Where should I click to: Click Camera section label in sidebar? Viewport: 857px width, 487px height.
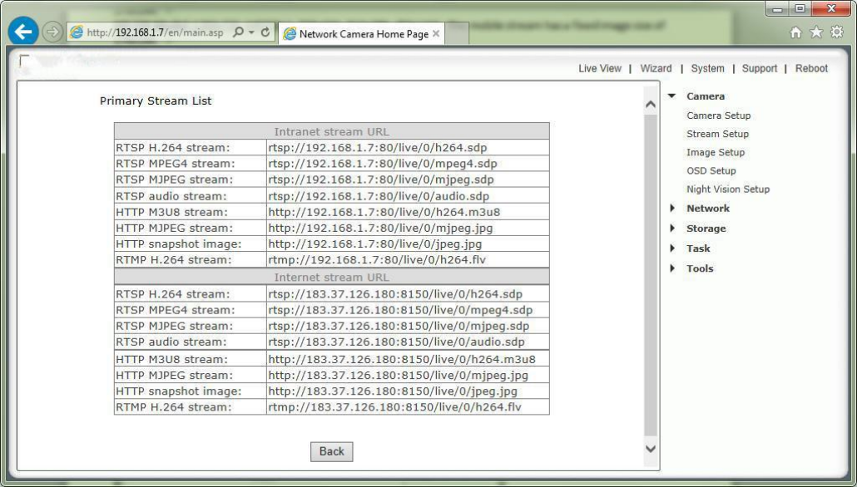(x=705, y=96)
